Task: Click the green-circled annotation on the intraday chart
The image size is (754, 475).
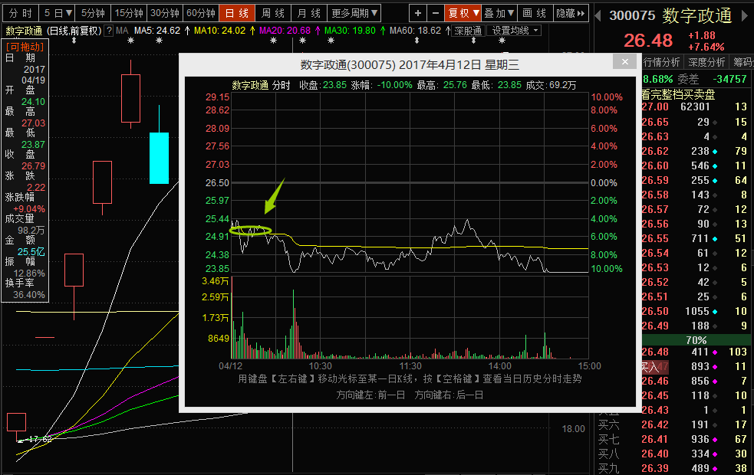Action: [251, 230]
